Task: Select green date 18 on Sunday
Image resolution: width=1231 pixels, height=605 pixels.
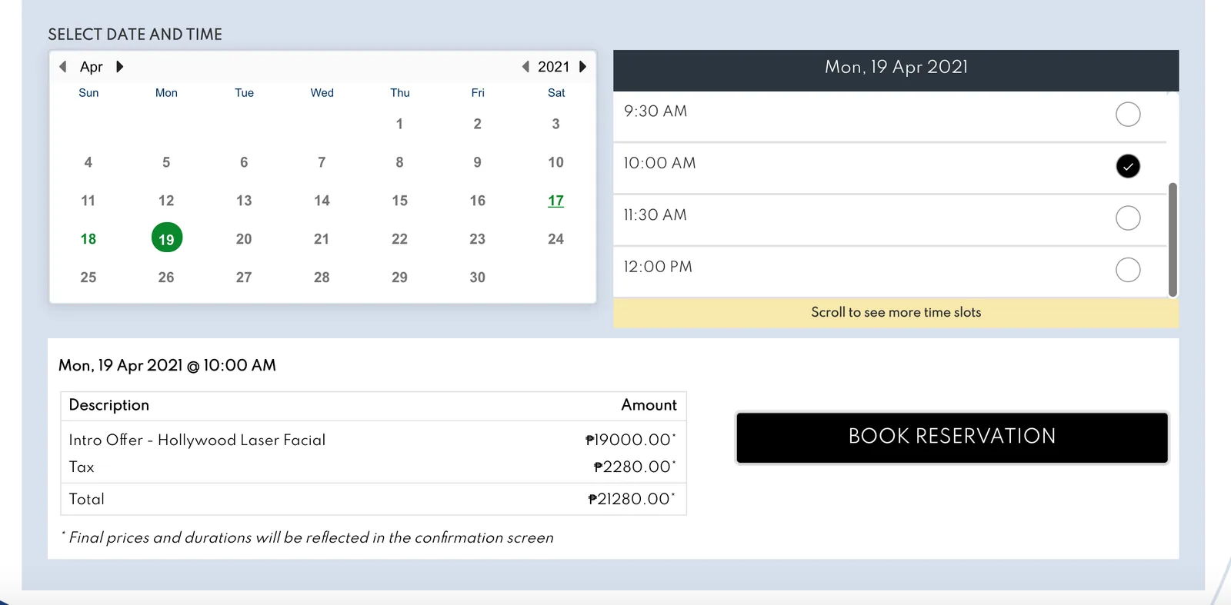Action: pos(88,239)
